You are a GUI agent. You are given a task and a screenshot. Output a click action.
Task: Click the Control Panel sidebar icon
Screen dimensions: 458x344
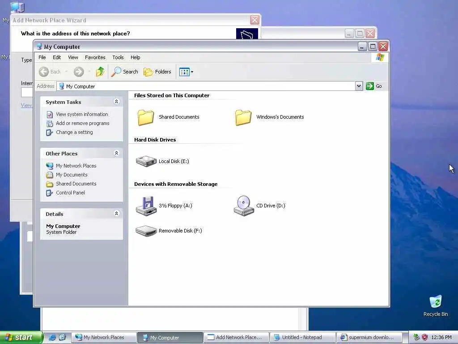(50, 193)
